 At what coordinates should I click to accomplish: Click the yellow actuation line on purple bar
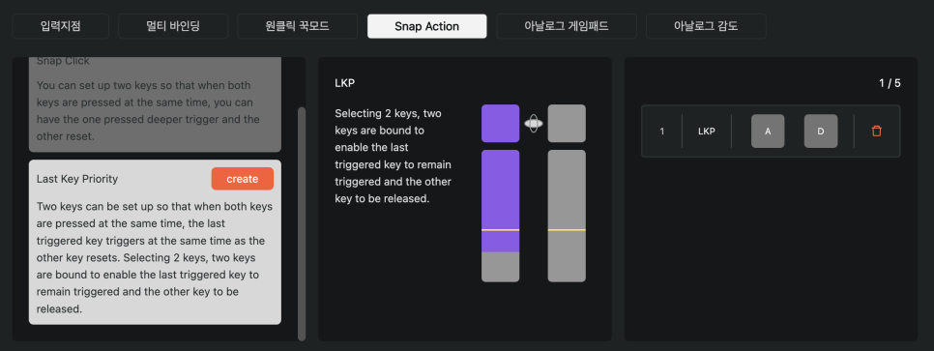pos(501,229)
